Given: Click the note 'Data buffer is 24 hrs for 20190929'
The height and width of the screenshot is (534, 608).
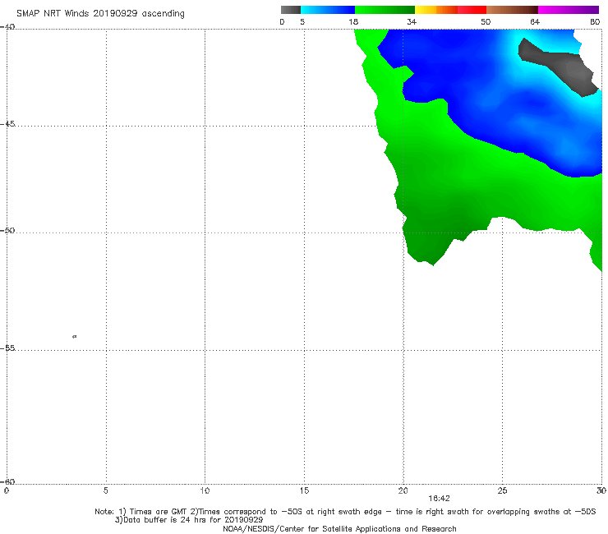Looking at the screenshot, I should pyautogui.click(x=189, y=520).
